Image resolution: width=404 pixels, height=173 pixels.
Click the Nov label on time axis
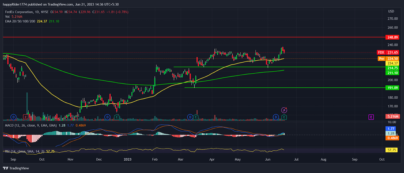(x=70, y=159)
